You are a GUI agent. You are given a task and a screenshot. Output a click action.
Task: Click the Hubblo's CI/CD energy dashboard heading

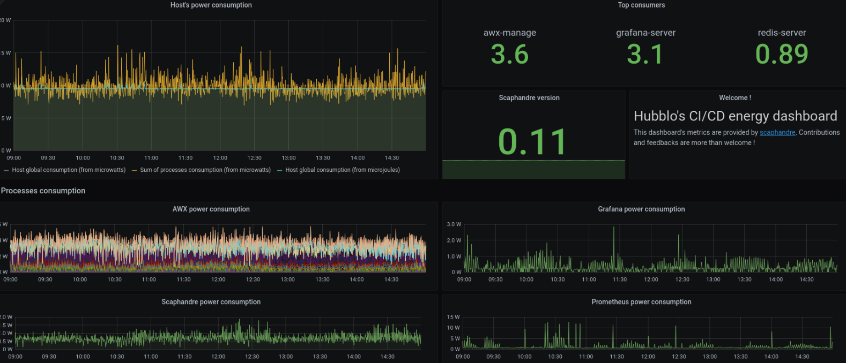coord(735,116)
